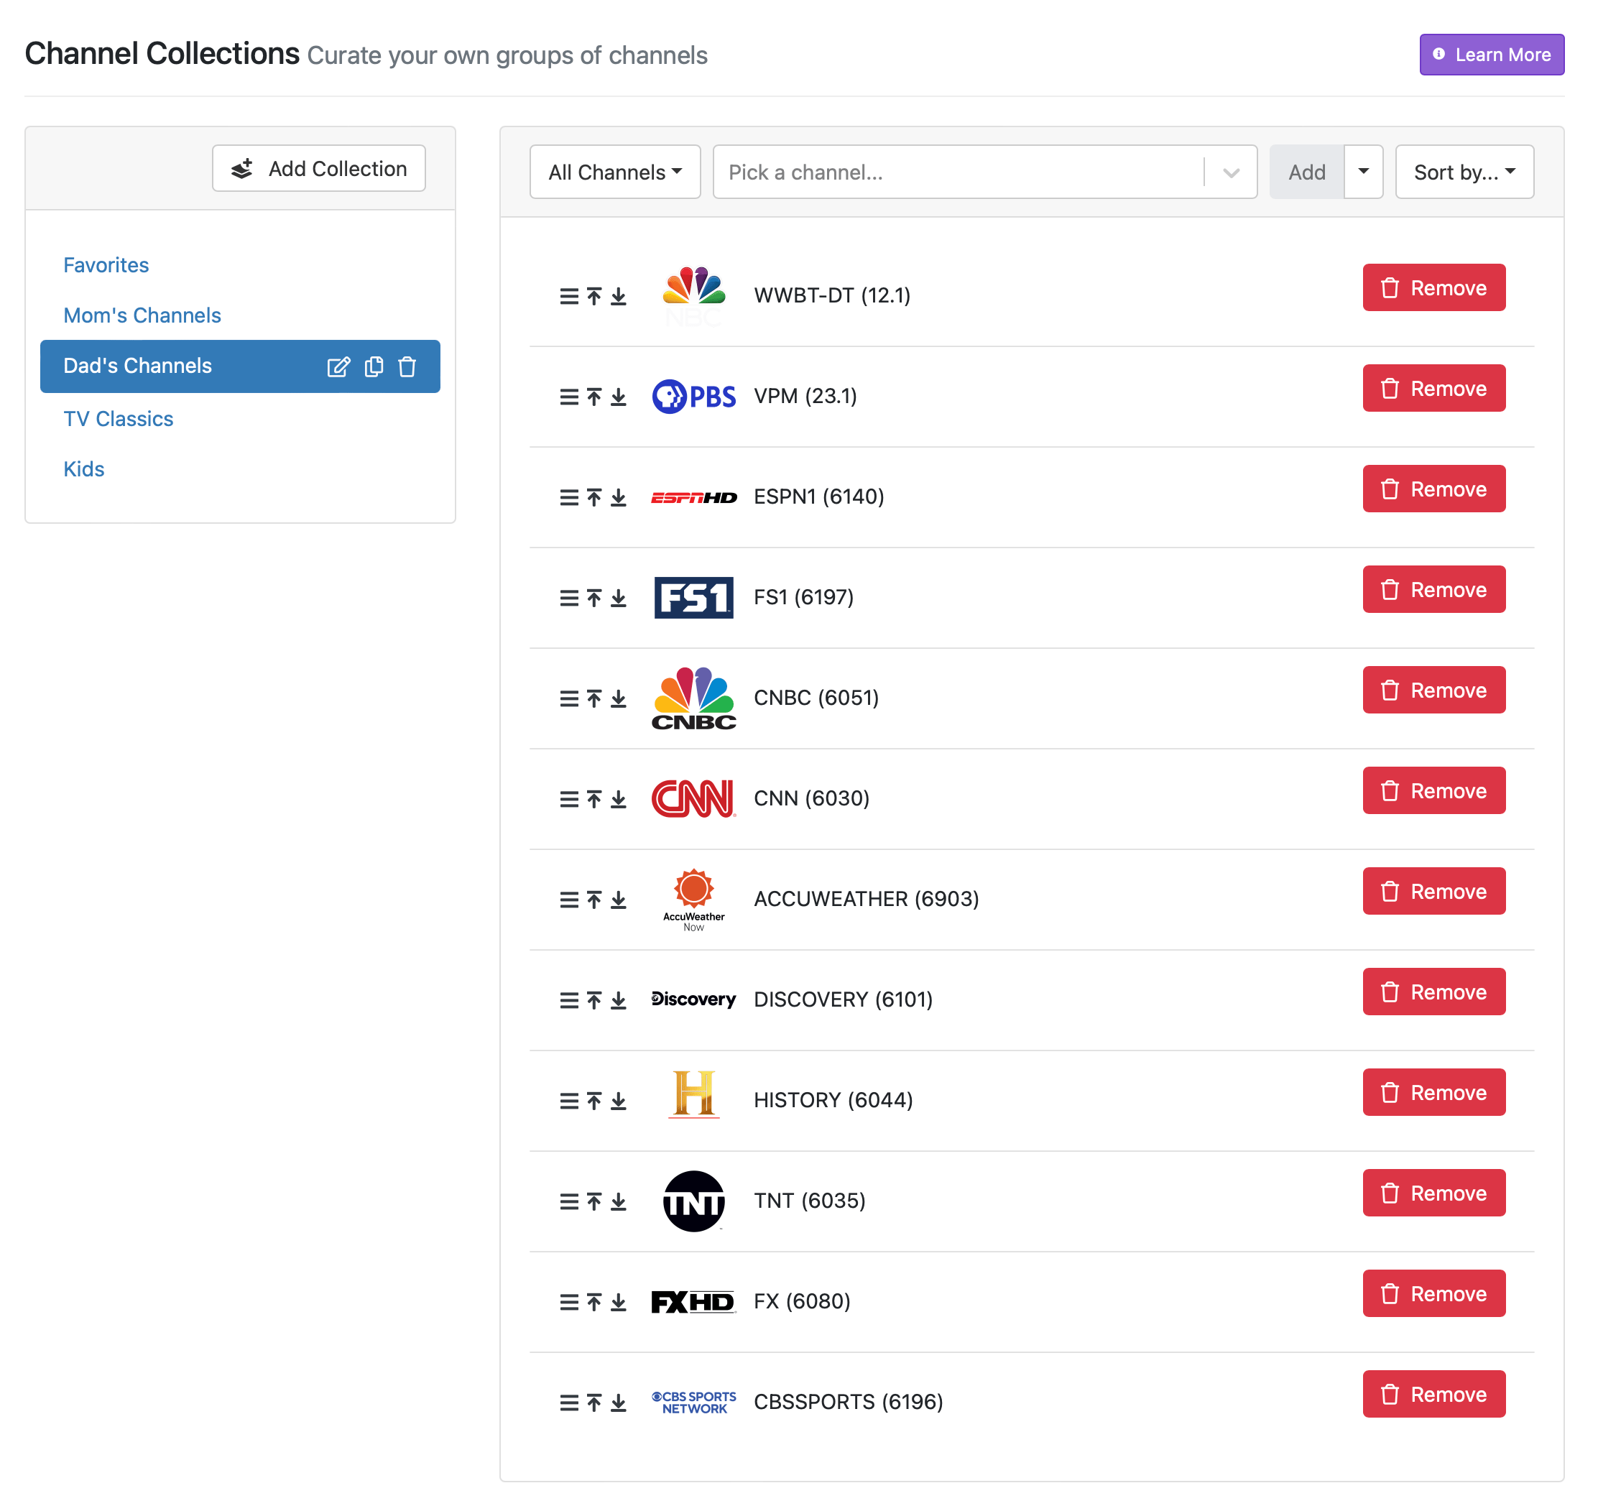Expand the Pick a channel selector

[x=1231, y=171]
